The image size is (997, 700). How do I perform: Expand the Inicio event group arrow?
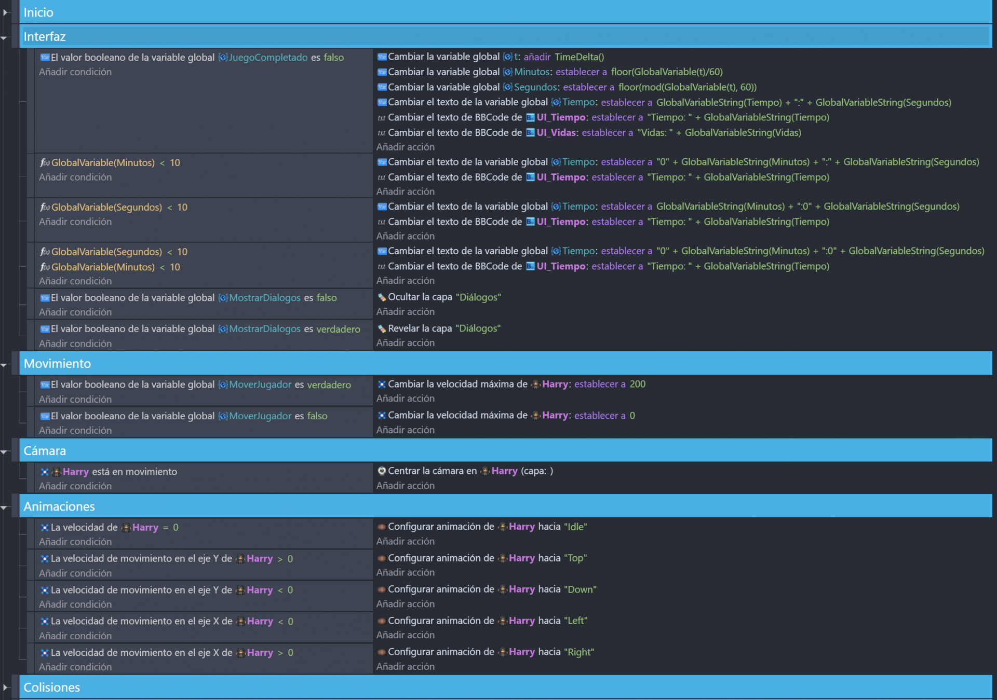[x=6, y=12]
